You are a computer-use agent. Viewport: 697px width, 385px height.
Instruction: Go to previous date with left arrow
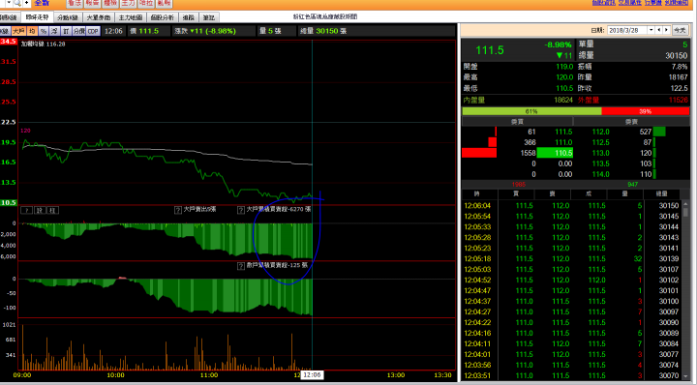pos(659,30)
